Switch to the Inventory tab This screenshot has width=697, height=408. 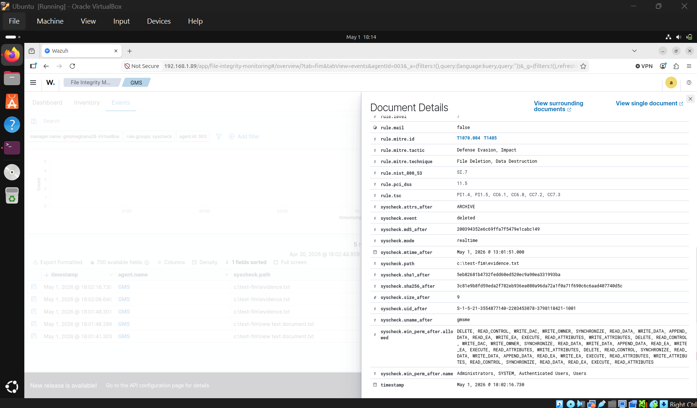coord(87,102)
